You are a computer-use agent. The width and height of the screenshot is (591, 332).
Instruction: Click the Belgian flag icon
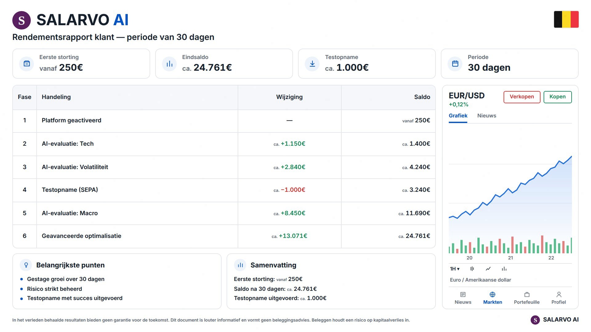pyautogui.click(x=566, y=19)
